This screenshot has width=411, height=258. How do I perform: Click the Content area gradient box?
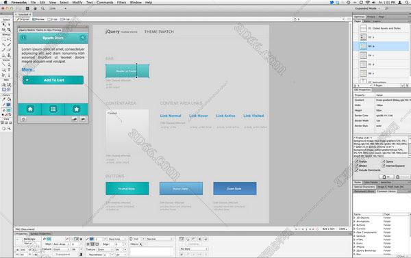(x=127, y=130)
